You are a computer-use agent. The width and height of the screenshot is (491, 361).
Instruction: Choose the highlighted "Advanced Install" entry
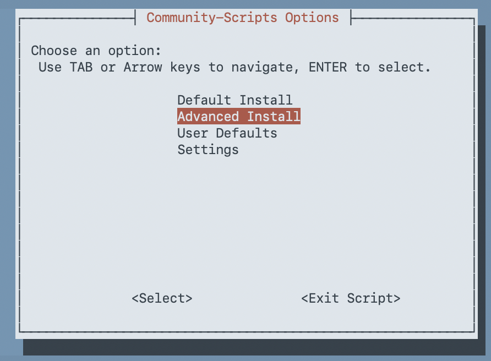(238, 116)
